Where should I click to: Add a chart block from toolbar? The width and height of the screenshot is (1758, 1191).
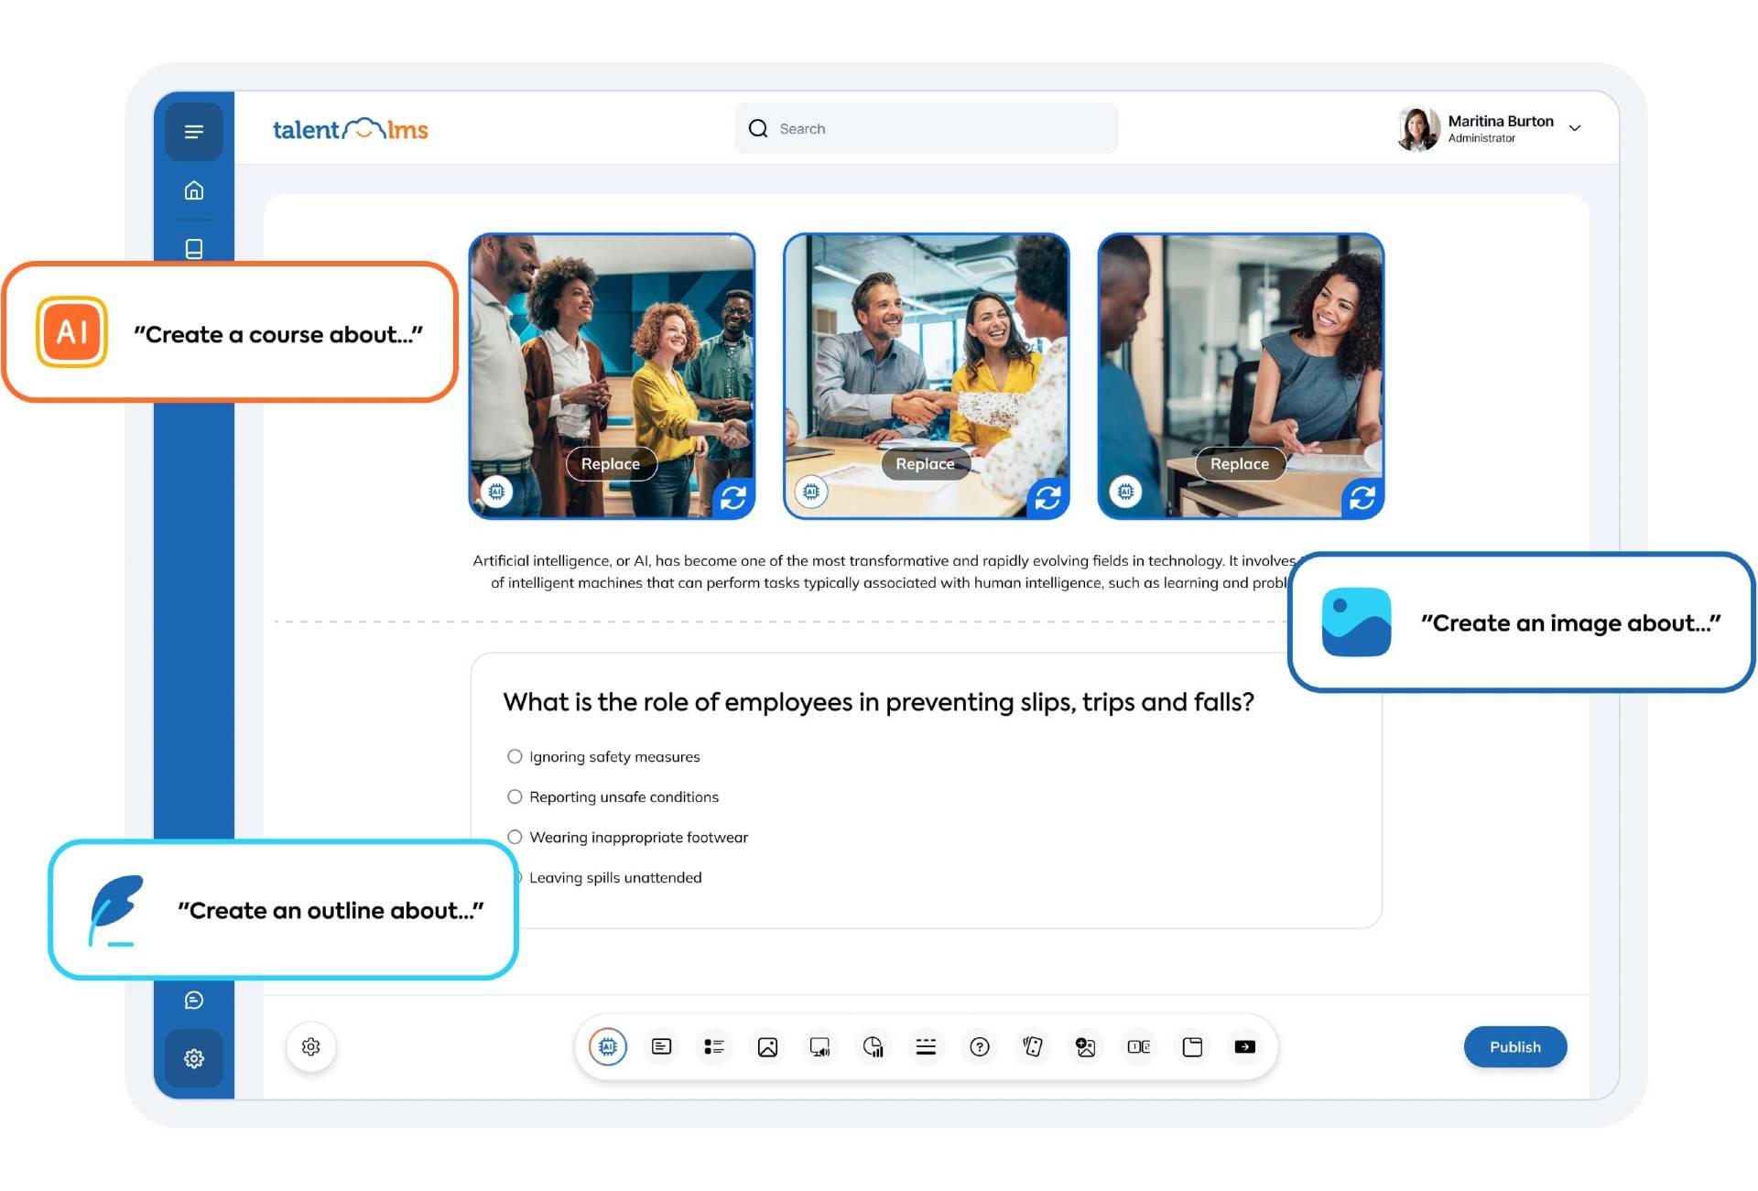pyautogui.click(x=874, y=1046)
